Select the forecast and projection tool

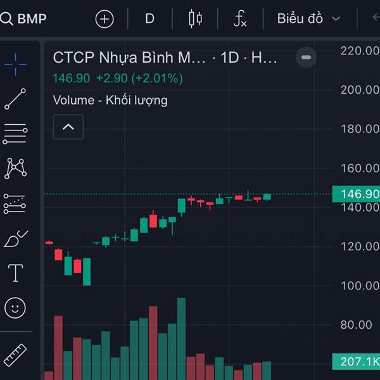coord(15,203)
